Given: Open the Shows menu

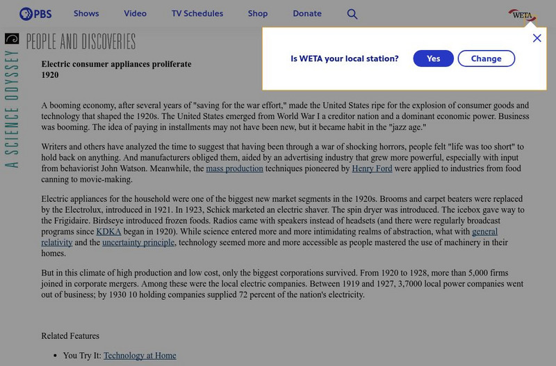Looking at the screenshot, I should 86,13.
